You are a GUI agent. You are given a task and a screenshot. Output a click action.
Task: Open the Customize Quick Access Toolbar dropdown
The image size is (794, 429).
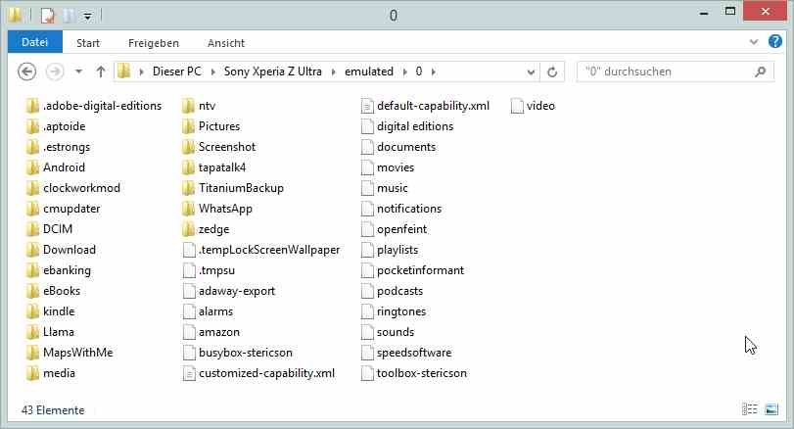(x=87, y=17)
